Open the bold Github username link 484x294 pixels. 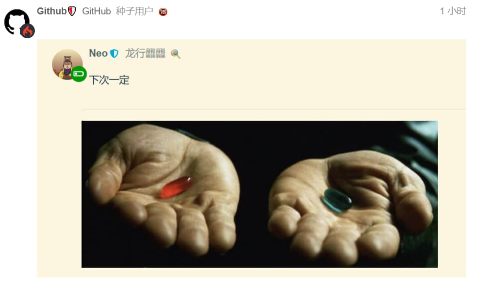pos(52,11)
